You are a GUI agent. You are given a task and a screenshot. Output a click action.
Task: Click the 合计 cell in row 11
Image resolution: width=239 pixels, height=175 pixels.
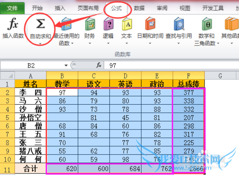point(31,169)
